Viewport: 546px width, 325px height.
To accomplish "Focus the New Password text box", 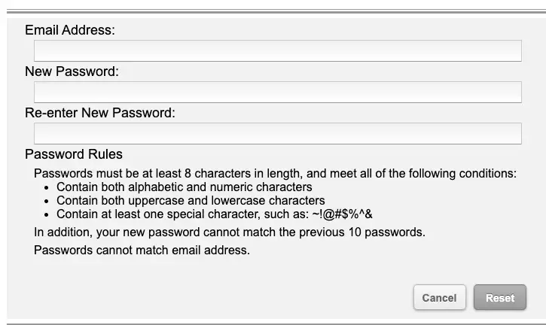I will click(x=277, y=92).
